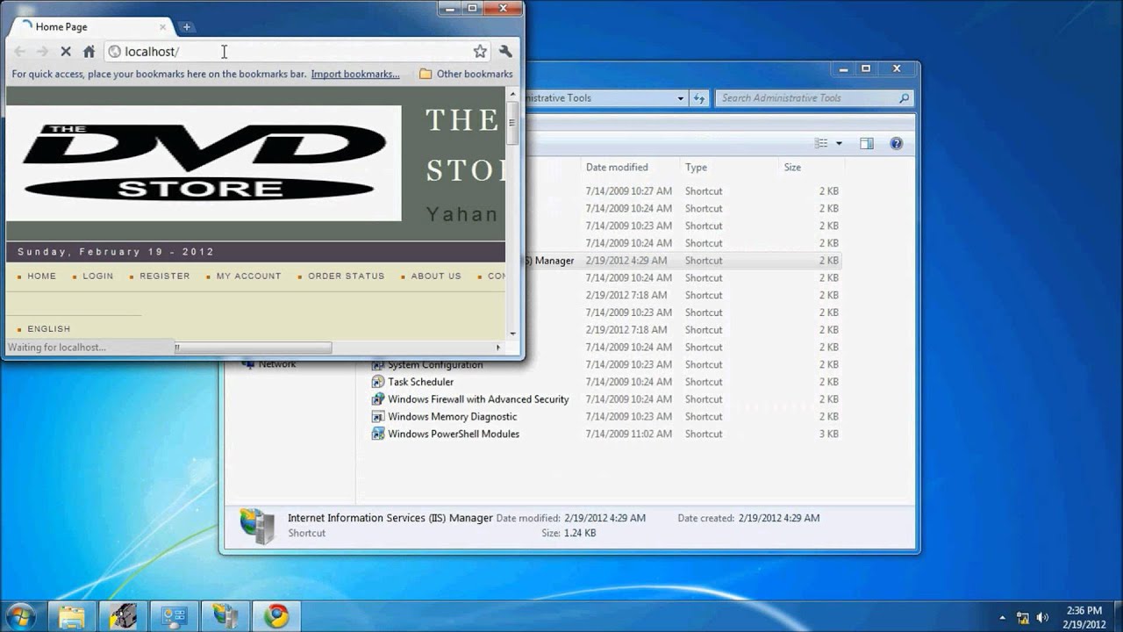Click the Explorer search magnifier icon
Screen dimensions: 1123x632
click(904, 98)
